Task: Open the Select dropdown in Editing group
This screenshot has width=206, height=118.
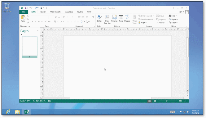Action: [173, 23]
